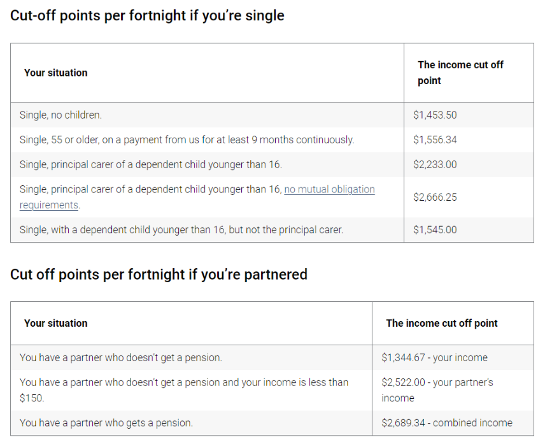Select the 'not the principal carer' row

pyautogui.click(x=207, y=230)
